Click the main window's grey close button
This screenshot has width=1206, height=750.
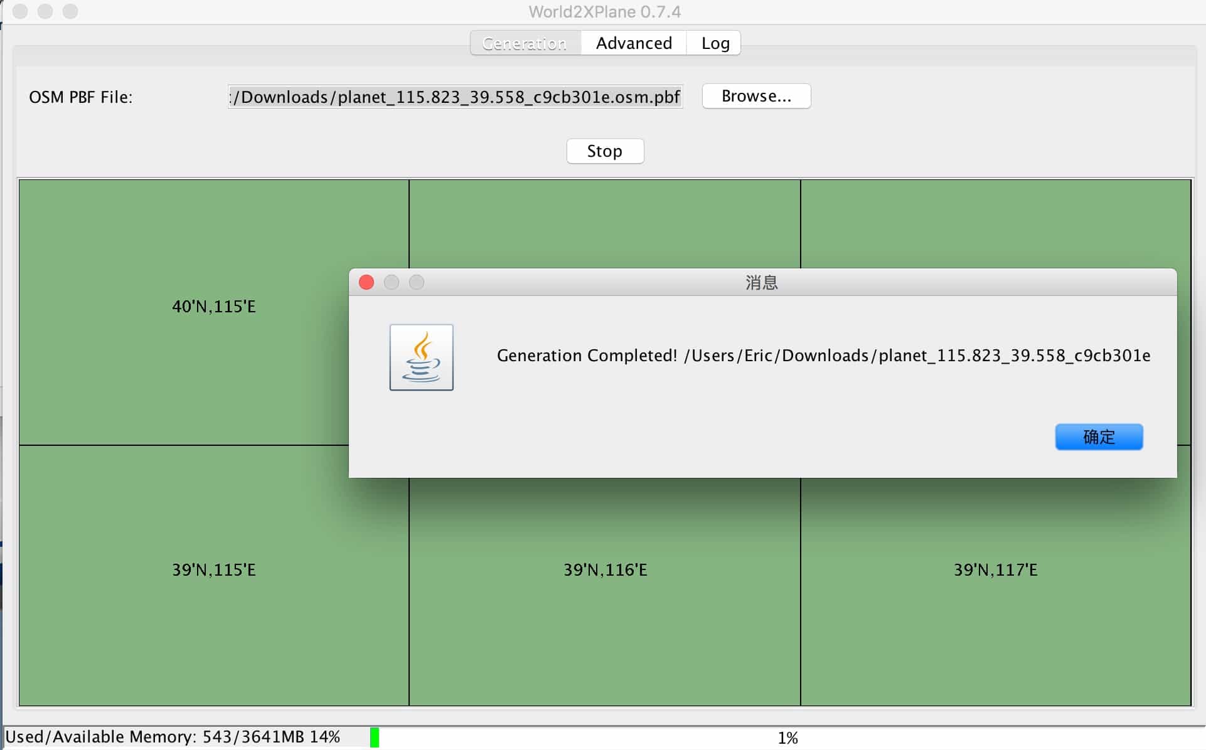[x=20, y=11]
